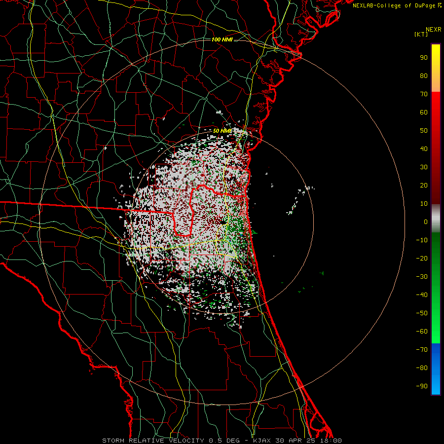The width and height of the screenshot is (444, 444).
Task: Click the 90 value on the velocity scale
Action: (x=424, y=58)
